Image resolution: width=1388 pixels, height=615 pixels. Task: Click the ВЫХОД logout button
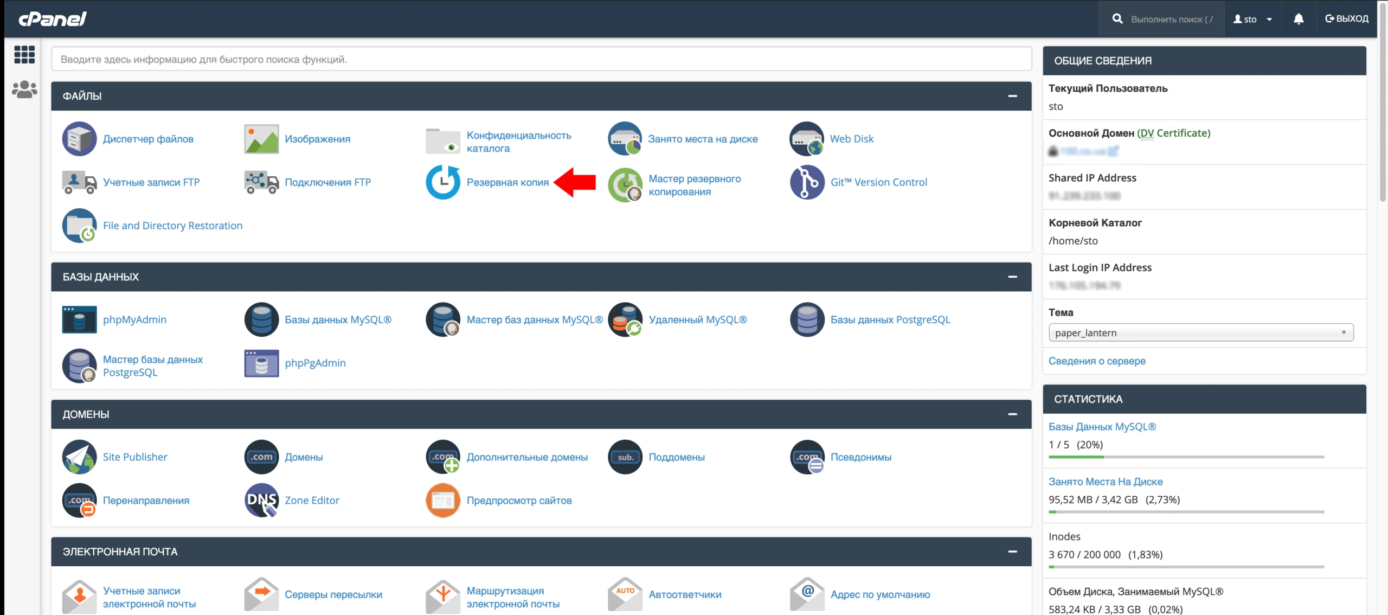pyautogui.click(x=1347, y=19)
